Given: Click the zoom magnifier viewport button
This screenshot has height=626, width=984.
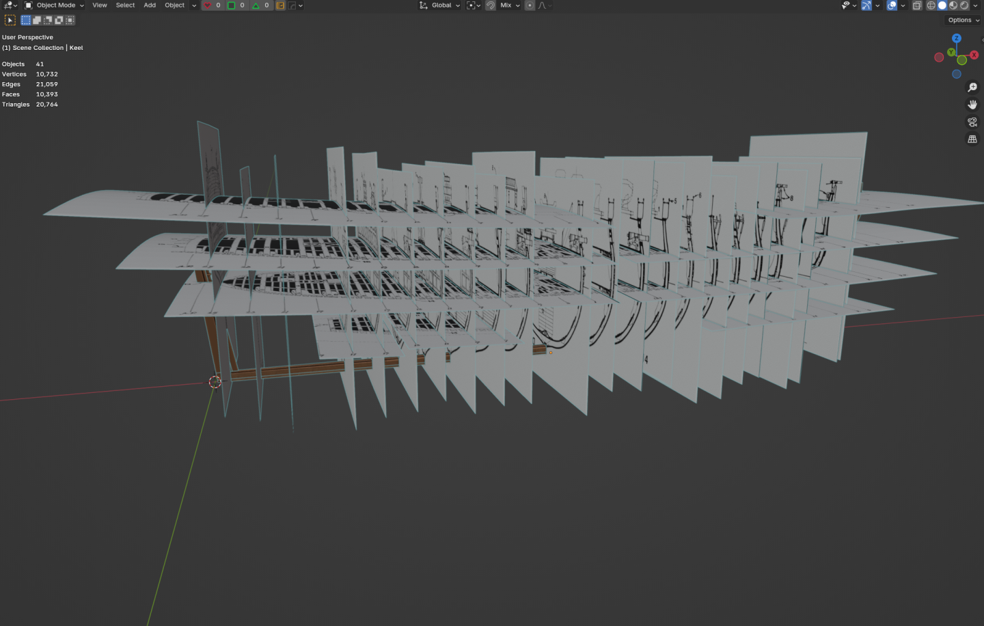Looking at the screenshot, I should (972, 87).
